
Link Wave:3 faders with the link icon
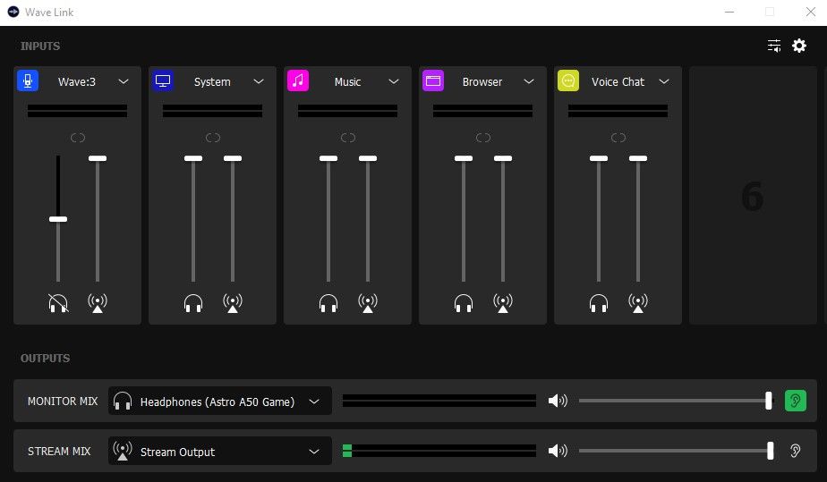pos(78,138)
